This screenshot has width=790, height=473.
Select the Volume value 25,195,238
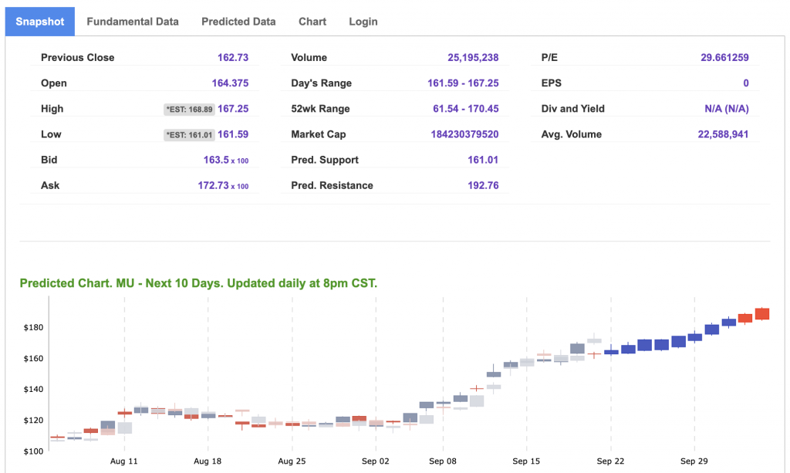click(x=473, y=58)
